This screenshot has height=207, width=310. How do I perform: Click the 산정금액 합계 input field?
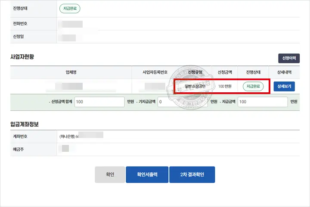point(99,102)
